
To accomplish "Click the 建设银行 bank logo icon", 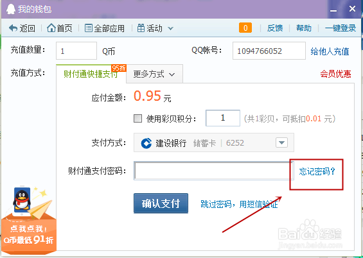I will click(x=146, y=143).
